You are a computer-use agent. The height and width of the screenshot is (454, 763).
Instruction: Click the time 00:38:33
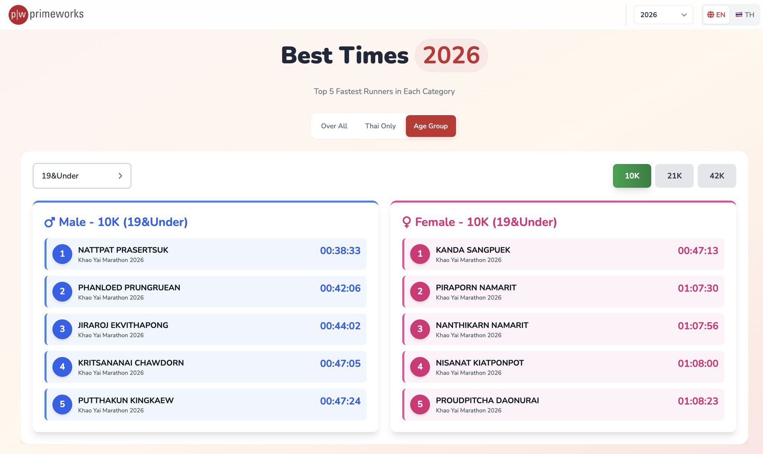click(x=340, y=251)
